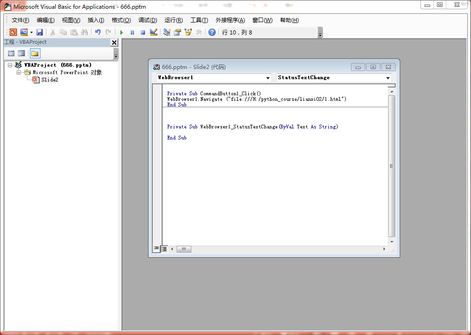Click the last End Sub line

(x=177, y=138)
